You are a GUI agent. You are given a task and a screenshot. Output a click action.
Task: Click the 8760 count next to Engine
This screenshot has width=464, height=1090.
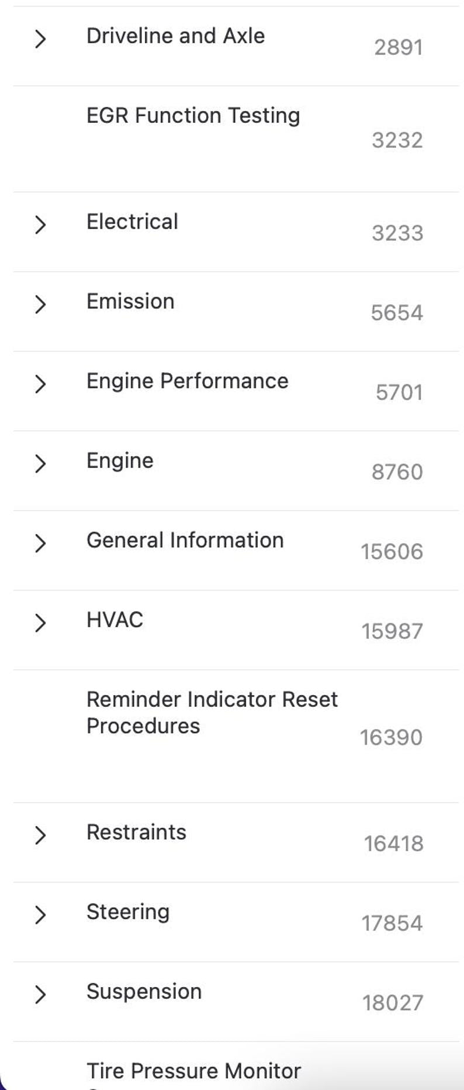pos(397,472)
